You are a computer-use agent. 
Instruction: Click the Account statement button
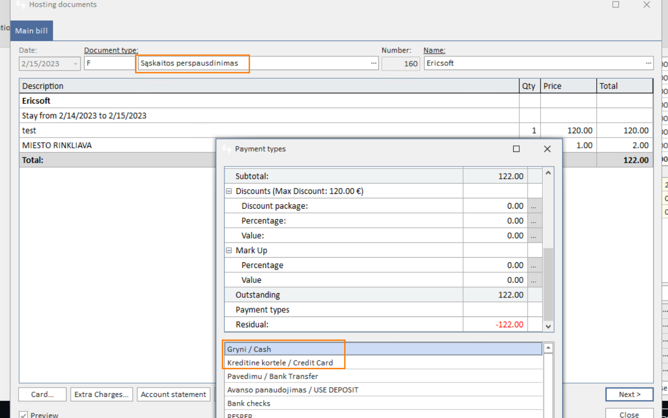(x=173, y=394)
